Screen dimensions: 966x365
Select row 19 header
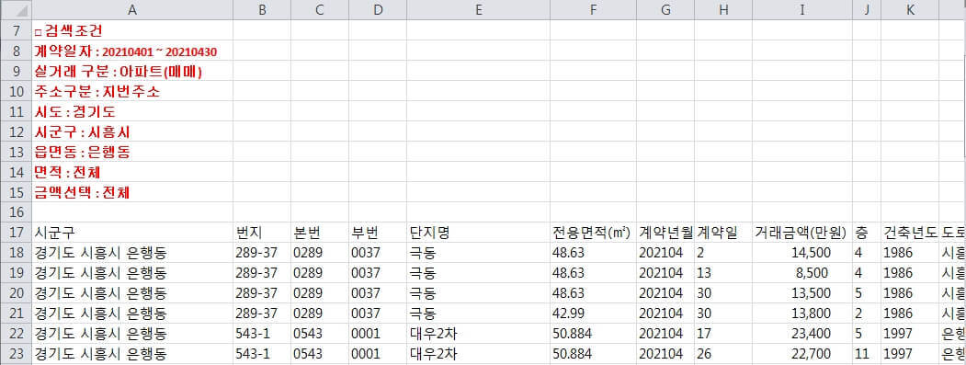pyautogui.click(x=16, y=272)
